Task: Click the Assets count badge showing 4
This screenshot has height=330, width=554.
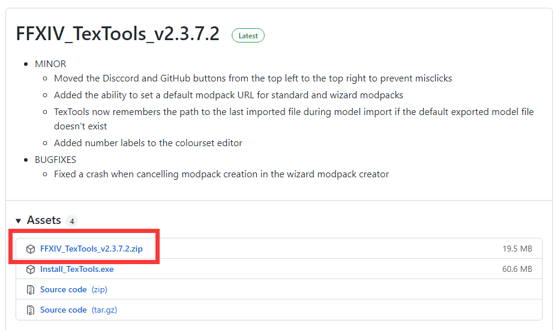Action: [71, 221]
